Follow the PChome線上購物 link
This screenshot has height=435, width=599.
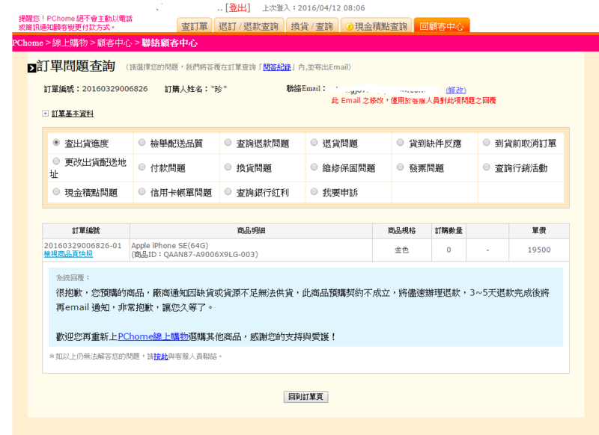[x=153, y=336]
